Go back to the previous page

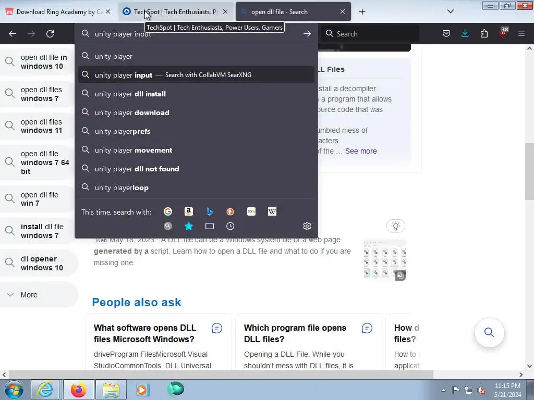[x=13, y=34]
